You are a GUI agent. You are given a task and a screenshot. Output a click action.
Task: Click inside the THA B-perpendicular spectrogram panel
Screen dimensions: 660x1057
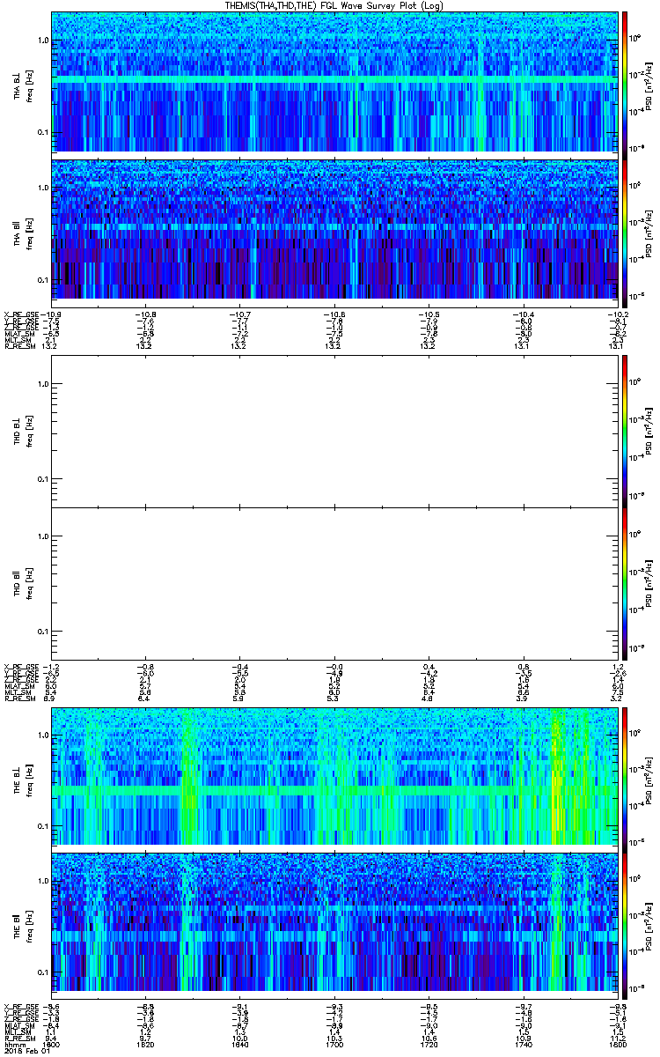334,81
